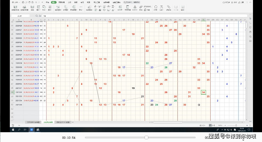This screenshot has height=142, width=262.
Task: Insert a text box (文本框)
Action: click(120, 8)
